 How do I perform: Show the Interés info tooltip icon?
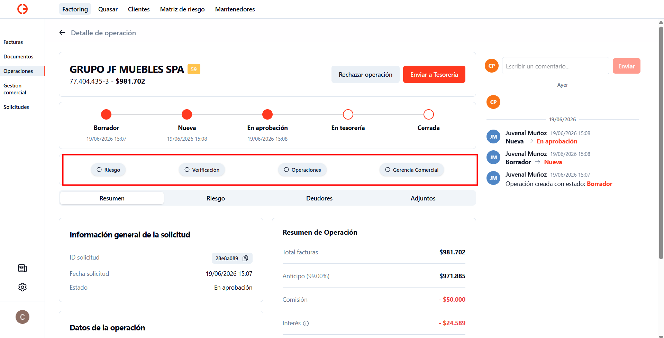[x=306, y=323]
